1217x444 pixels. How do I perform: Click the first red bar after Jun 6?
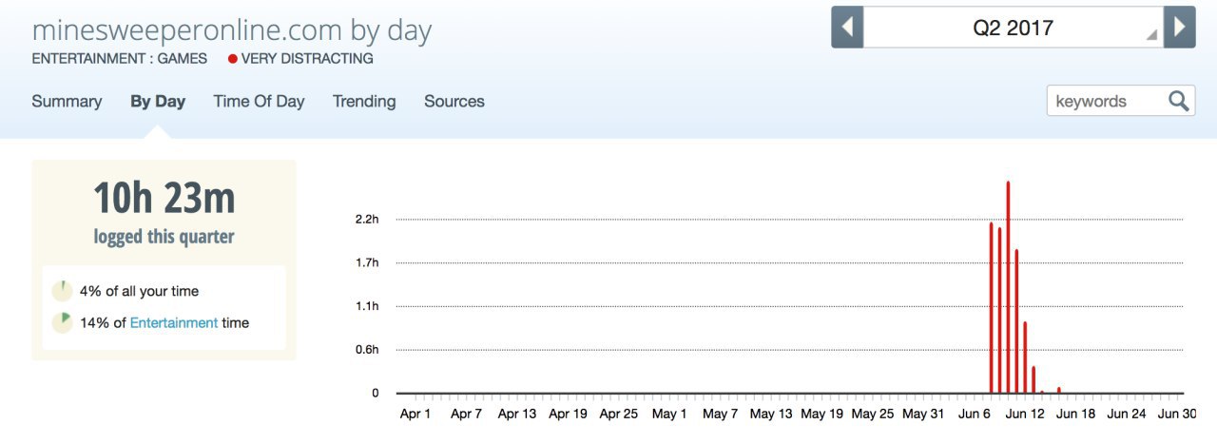[991, 307]
